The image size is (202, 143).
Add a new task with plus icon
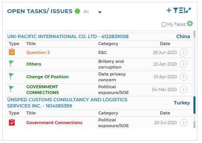pyautogui.click(x=169, y=10)
